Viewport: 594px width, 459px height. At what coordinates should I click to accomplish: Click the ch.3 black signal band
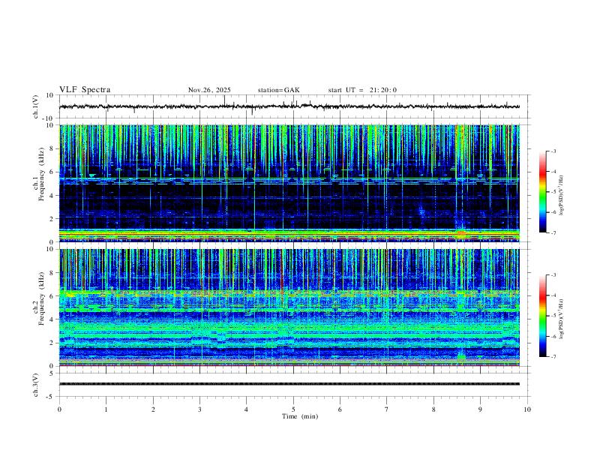(289, 384)
